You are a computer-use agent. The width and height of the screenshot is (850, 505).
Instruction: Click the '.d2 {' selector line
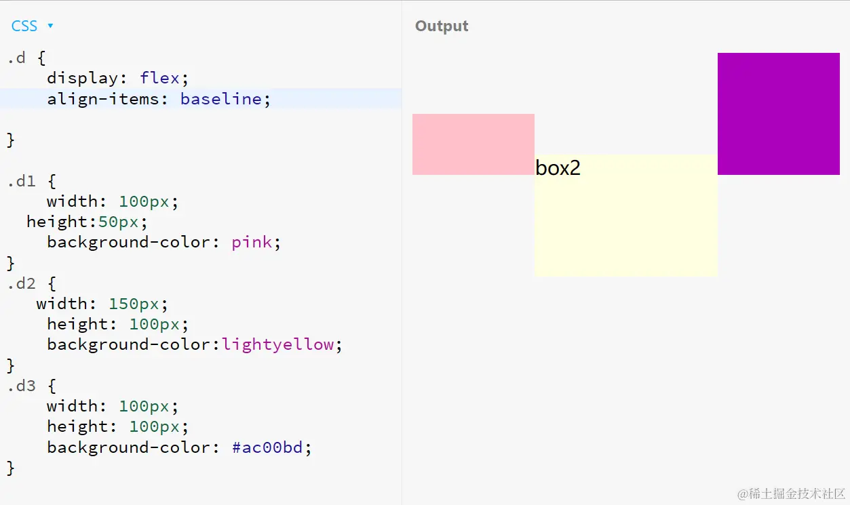point(32,283)
